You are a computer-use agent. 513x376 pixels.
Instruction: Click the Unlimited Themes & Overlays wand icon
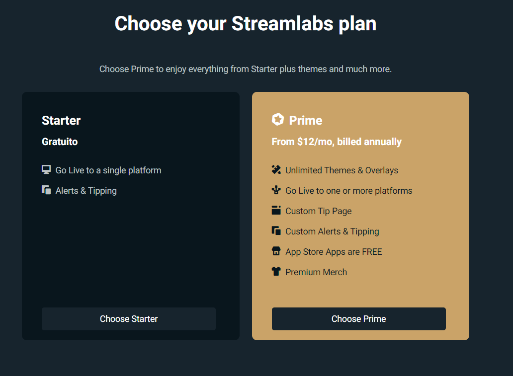pyautogui.click(x=276, y=169)
